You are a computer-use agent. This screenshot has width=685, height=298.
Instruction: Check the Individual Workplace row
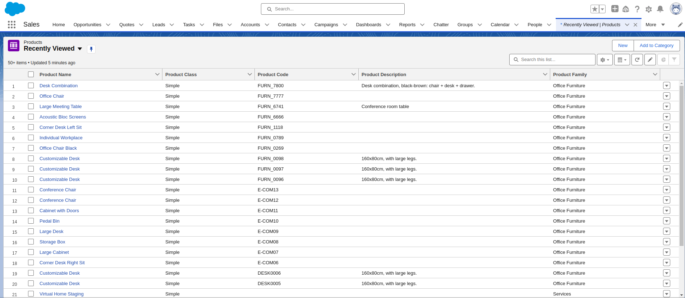(31, 138)
